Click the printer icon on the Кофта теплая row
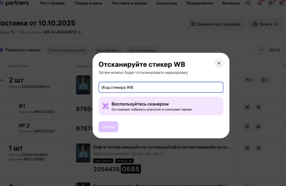Image resolution: width=286 pixels, height=186 pixels. [x=259, y=148]
